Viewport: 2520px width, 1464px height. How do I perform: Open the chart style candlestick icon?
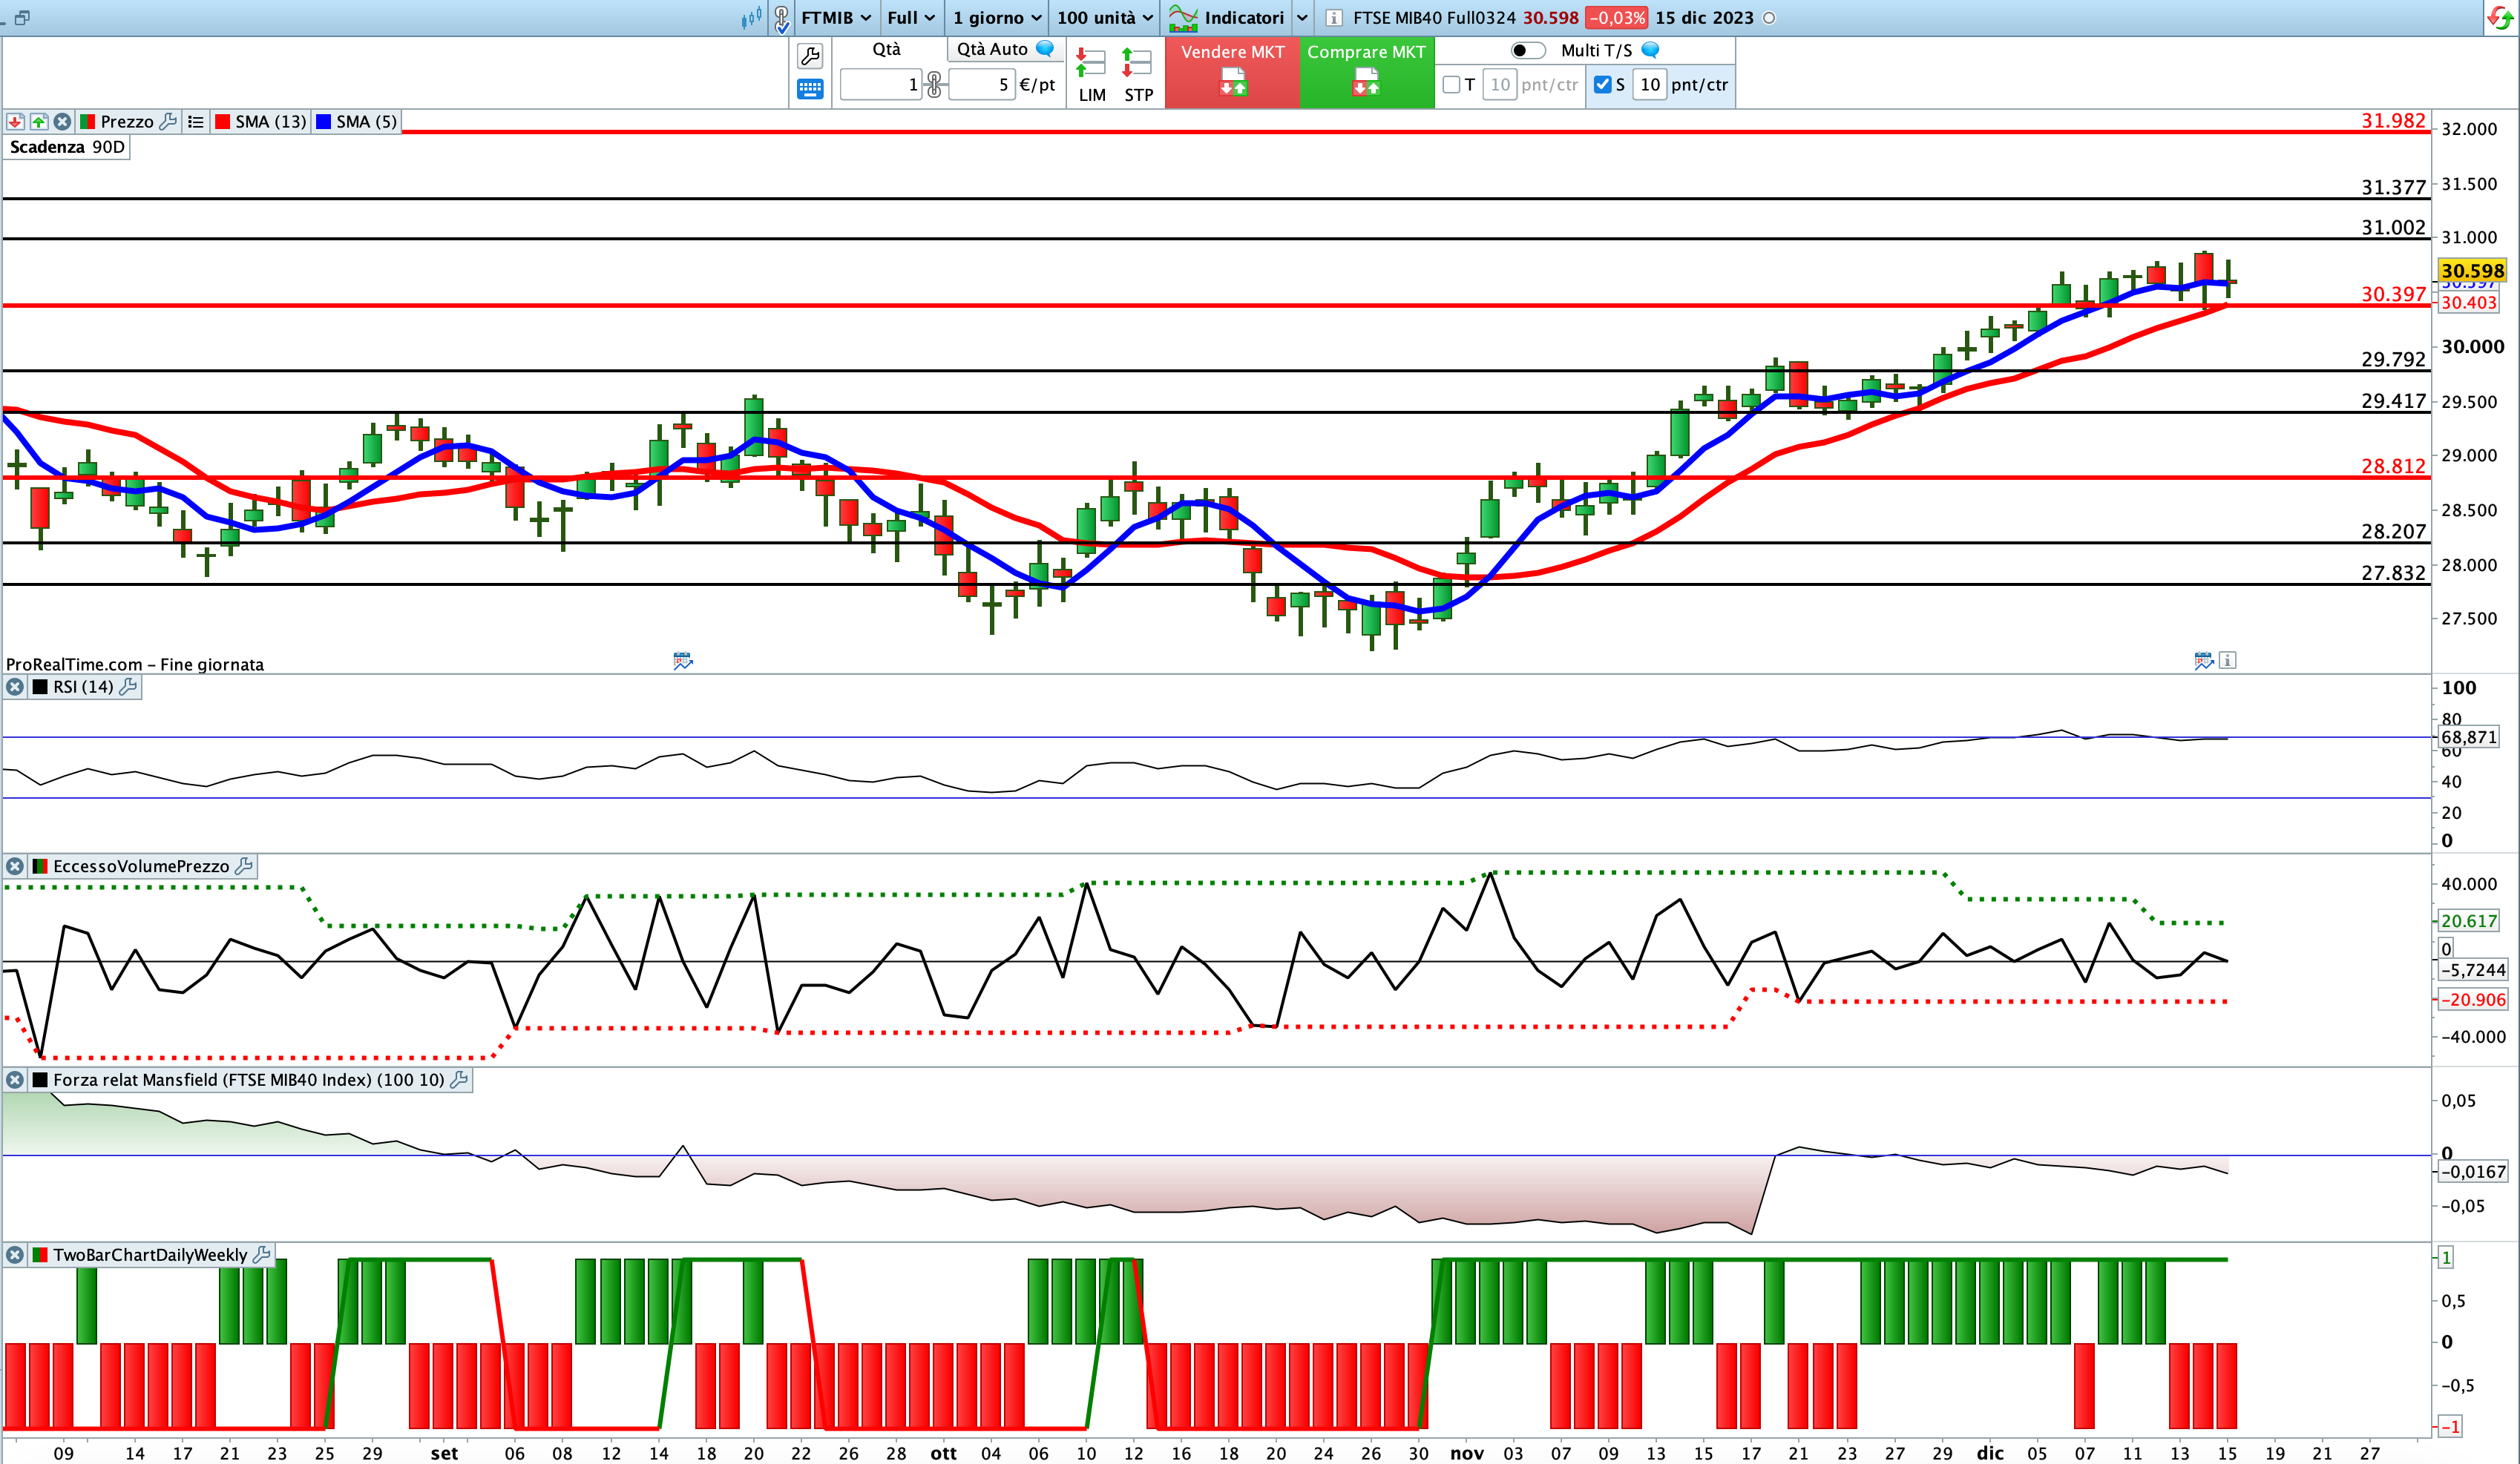tap(751, 17)
